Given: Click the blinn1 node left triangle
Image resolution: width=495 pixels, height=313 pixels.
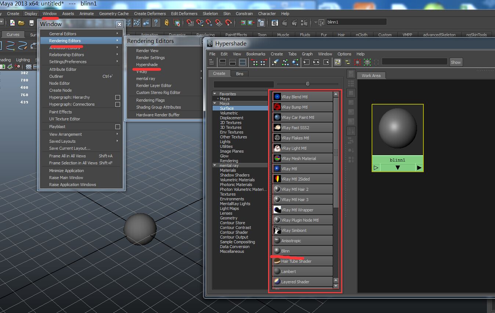Looking at the screenshot, I should coord(376,168).
